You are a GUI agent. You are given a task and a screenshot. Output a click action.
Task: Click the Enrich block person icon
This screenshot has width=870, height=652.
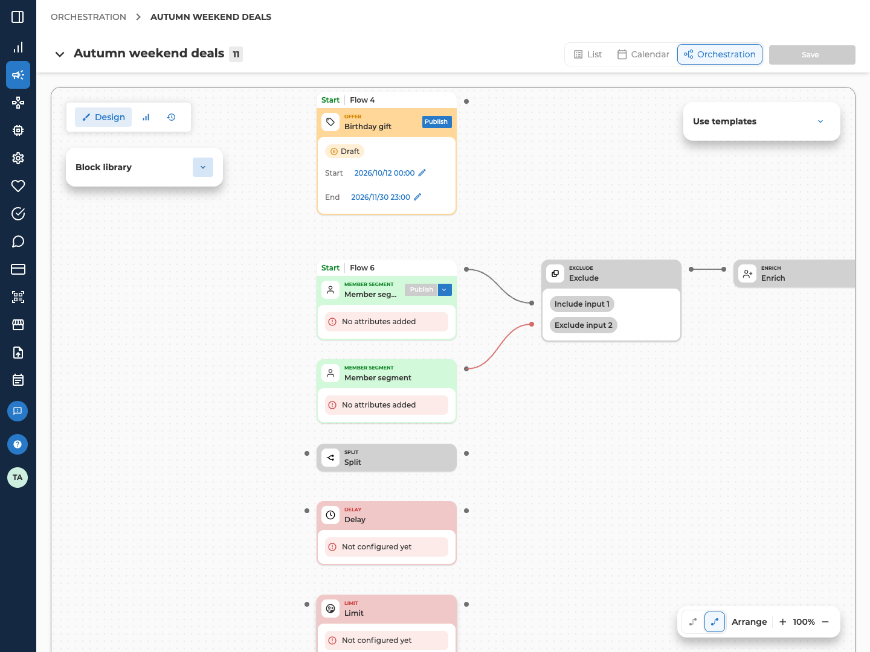pyautogui.click(x=747, y=273)
